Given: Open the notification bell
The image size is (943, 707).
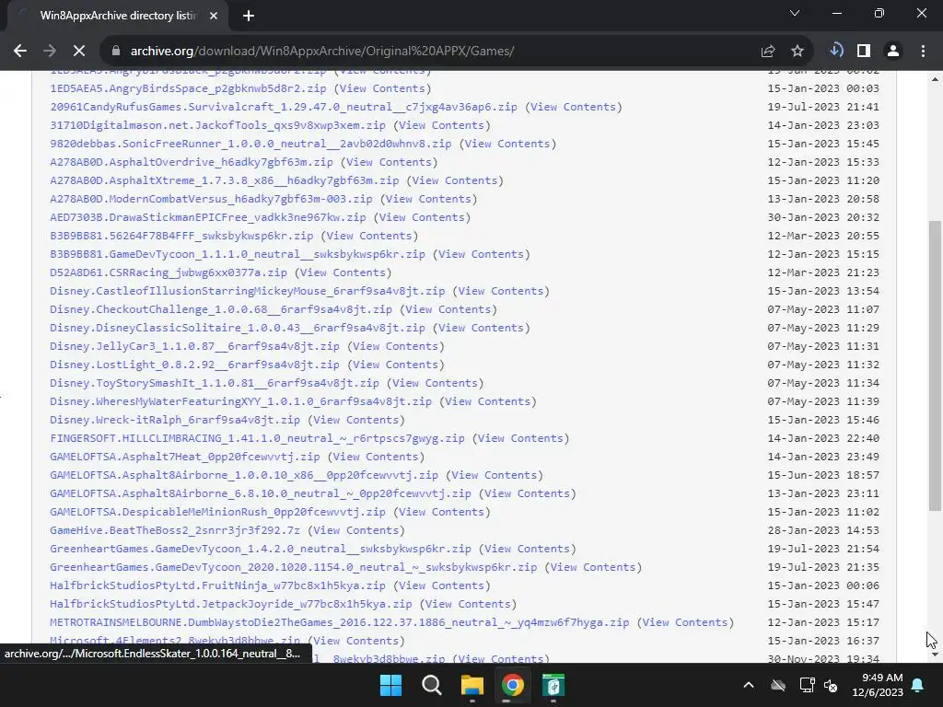Looking at the screenshot, I should (918, 685).
